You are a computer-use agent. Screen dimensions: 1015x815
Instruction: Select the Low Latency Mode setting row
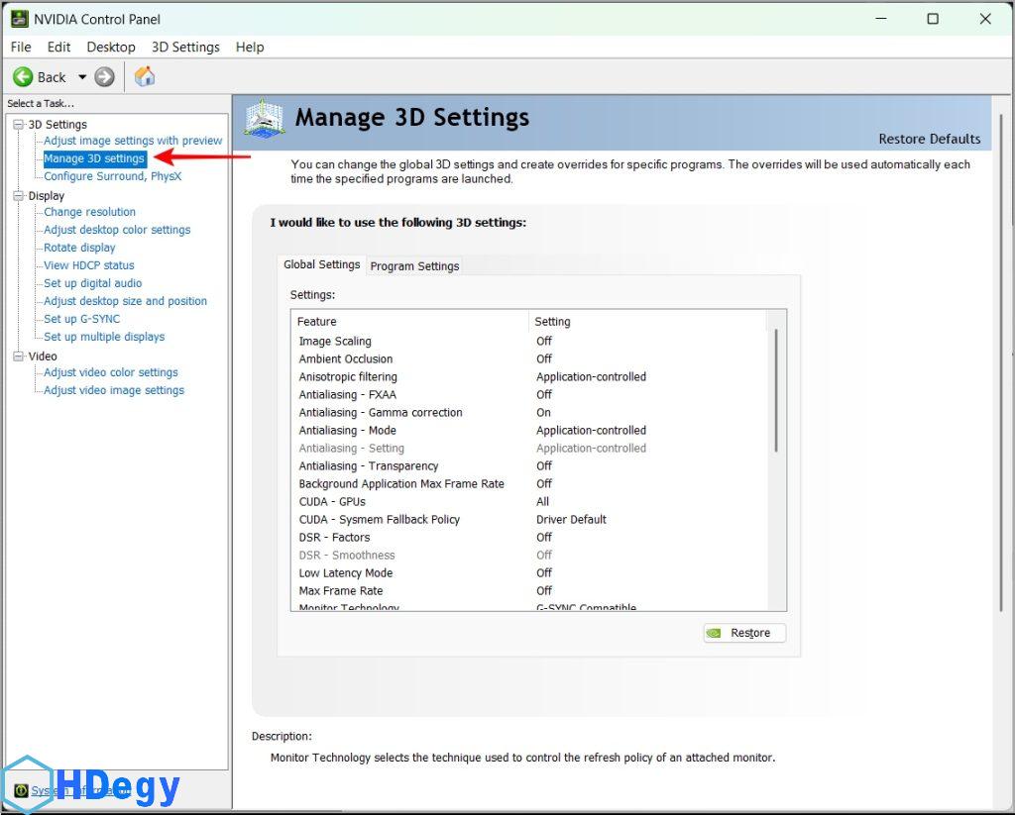click(346, 572)
